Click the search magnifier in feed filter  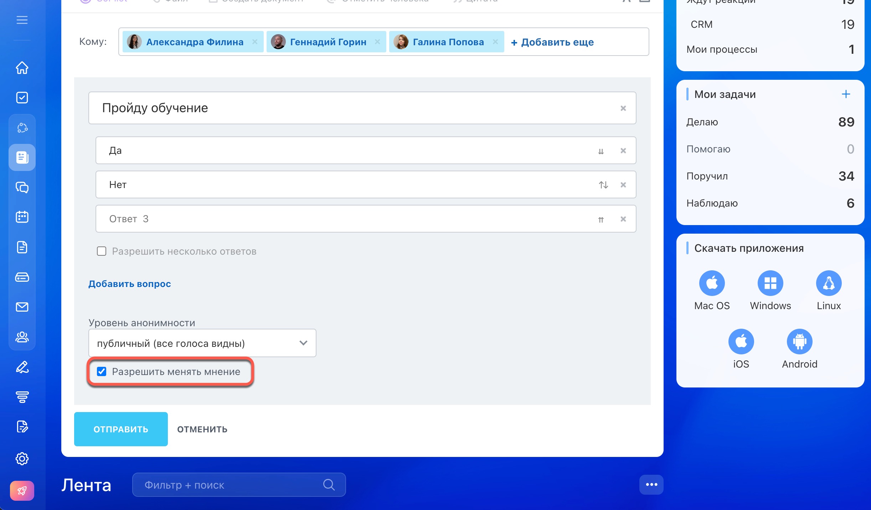pos(329,485)
